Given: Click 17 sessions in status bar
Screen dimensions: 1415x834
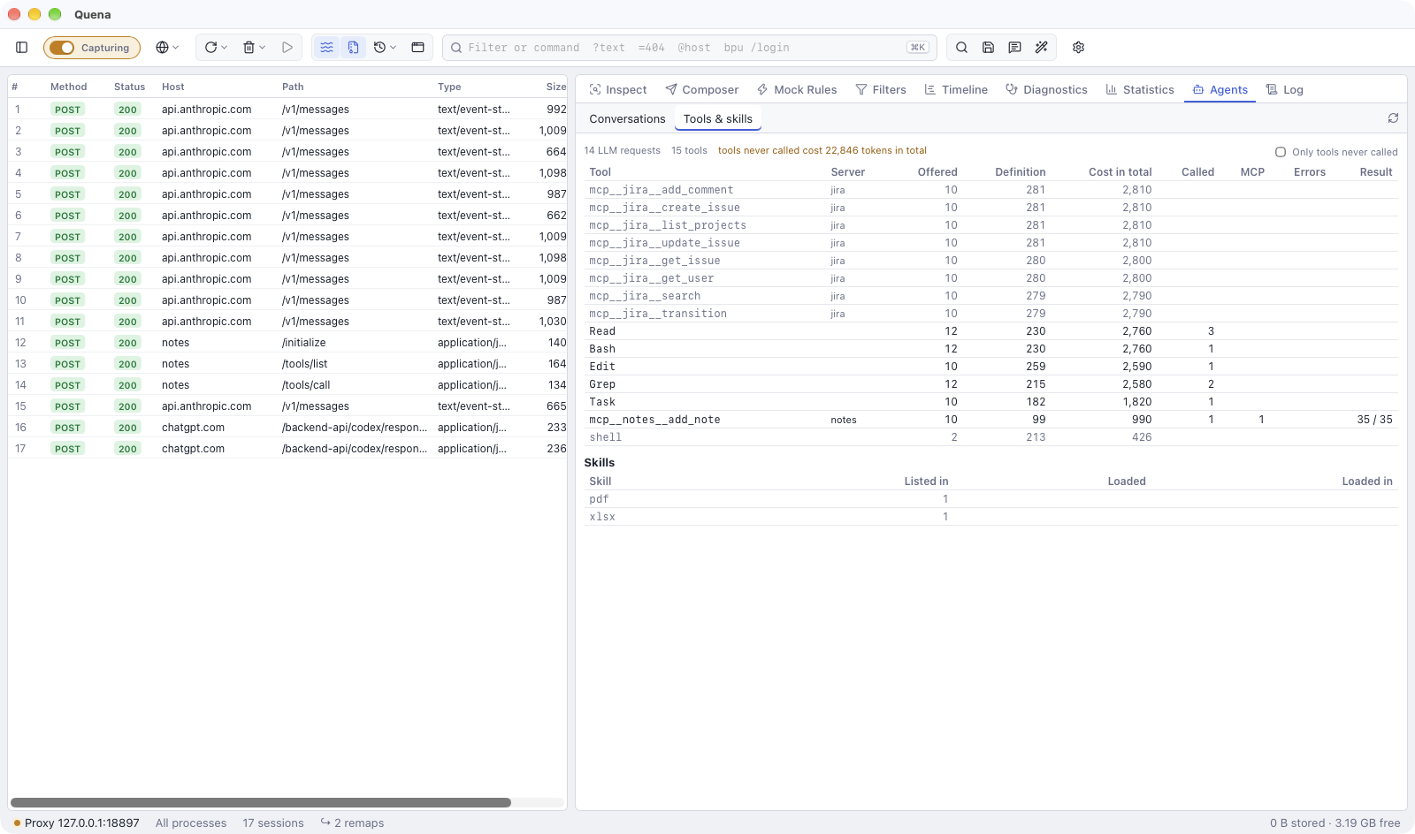Looking at the screenshot, I should click(x=273, y=823).
